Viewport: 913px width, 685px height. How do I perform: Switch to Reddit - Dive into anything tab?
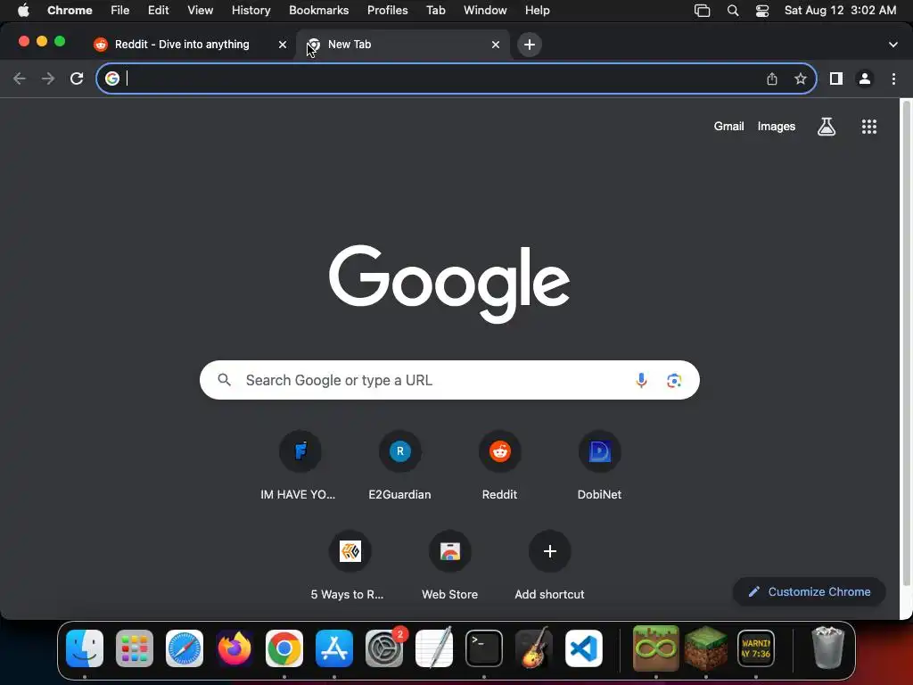pos(189,45)
